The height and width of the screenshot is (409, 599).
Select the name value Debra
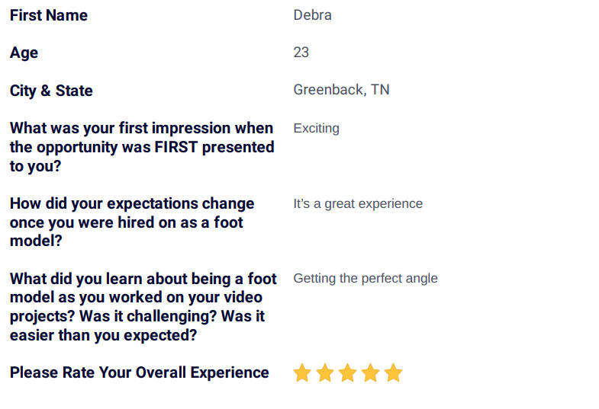click(x=313, y=15)
